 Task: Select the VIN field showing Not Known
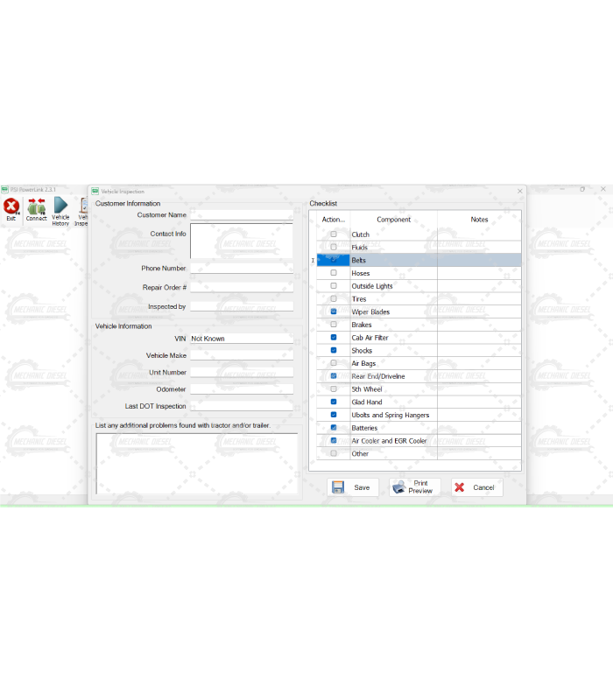[242, 339]
